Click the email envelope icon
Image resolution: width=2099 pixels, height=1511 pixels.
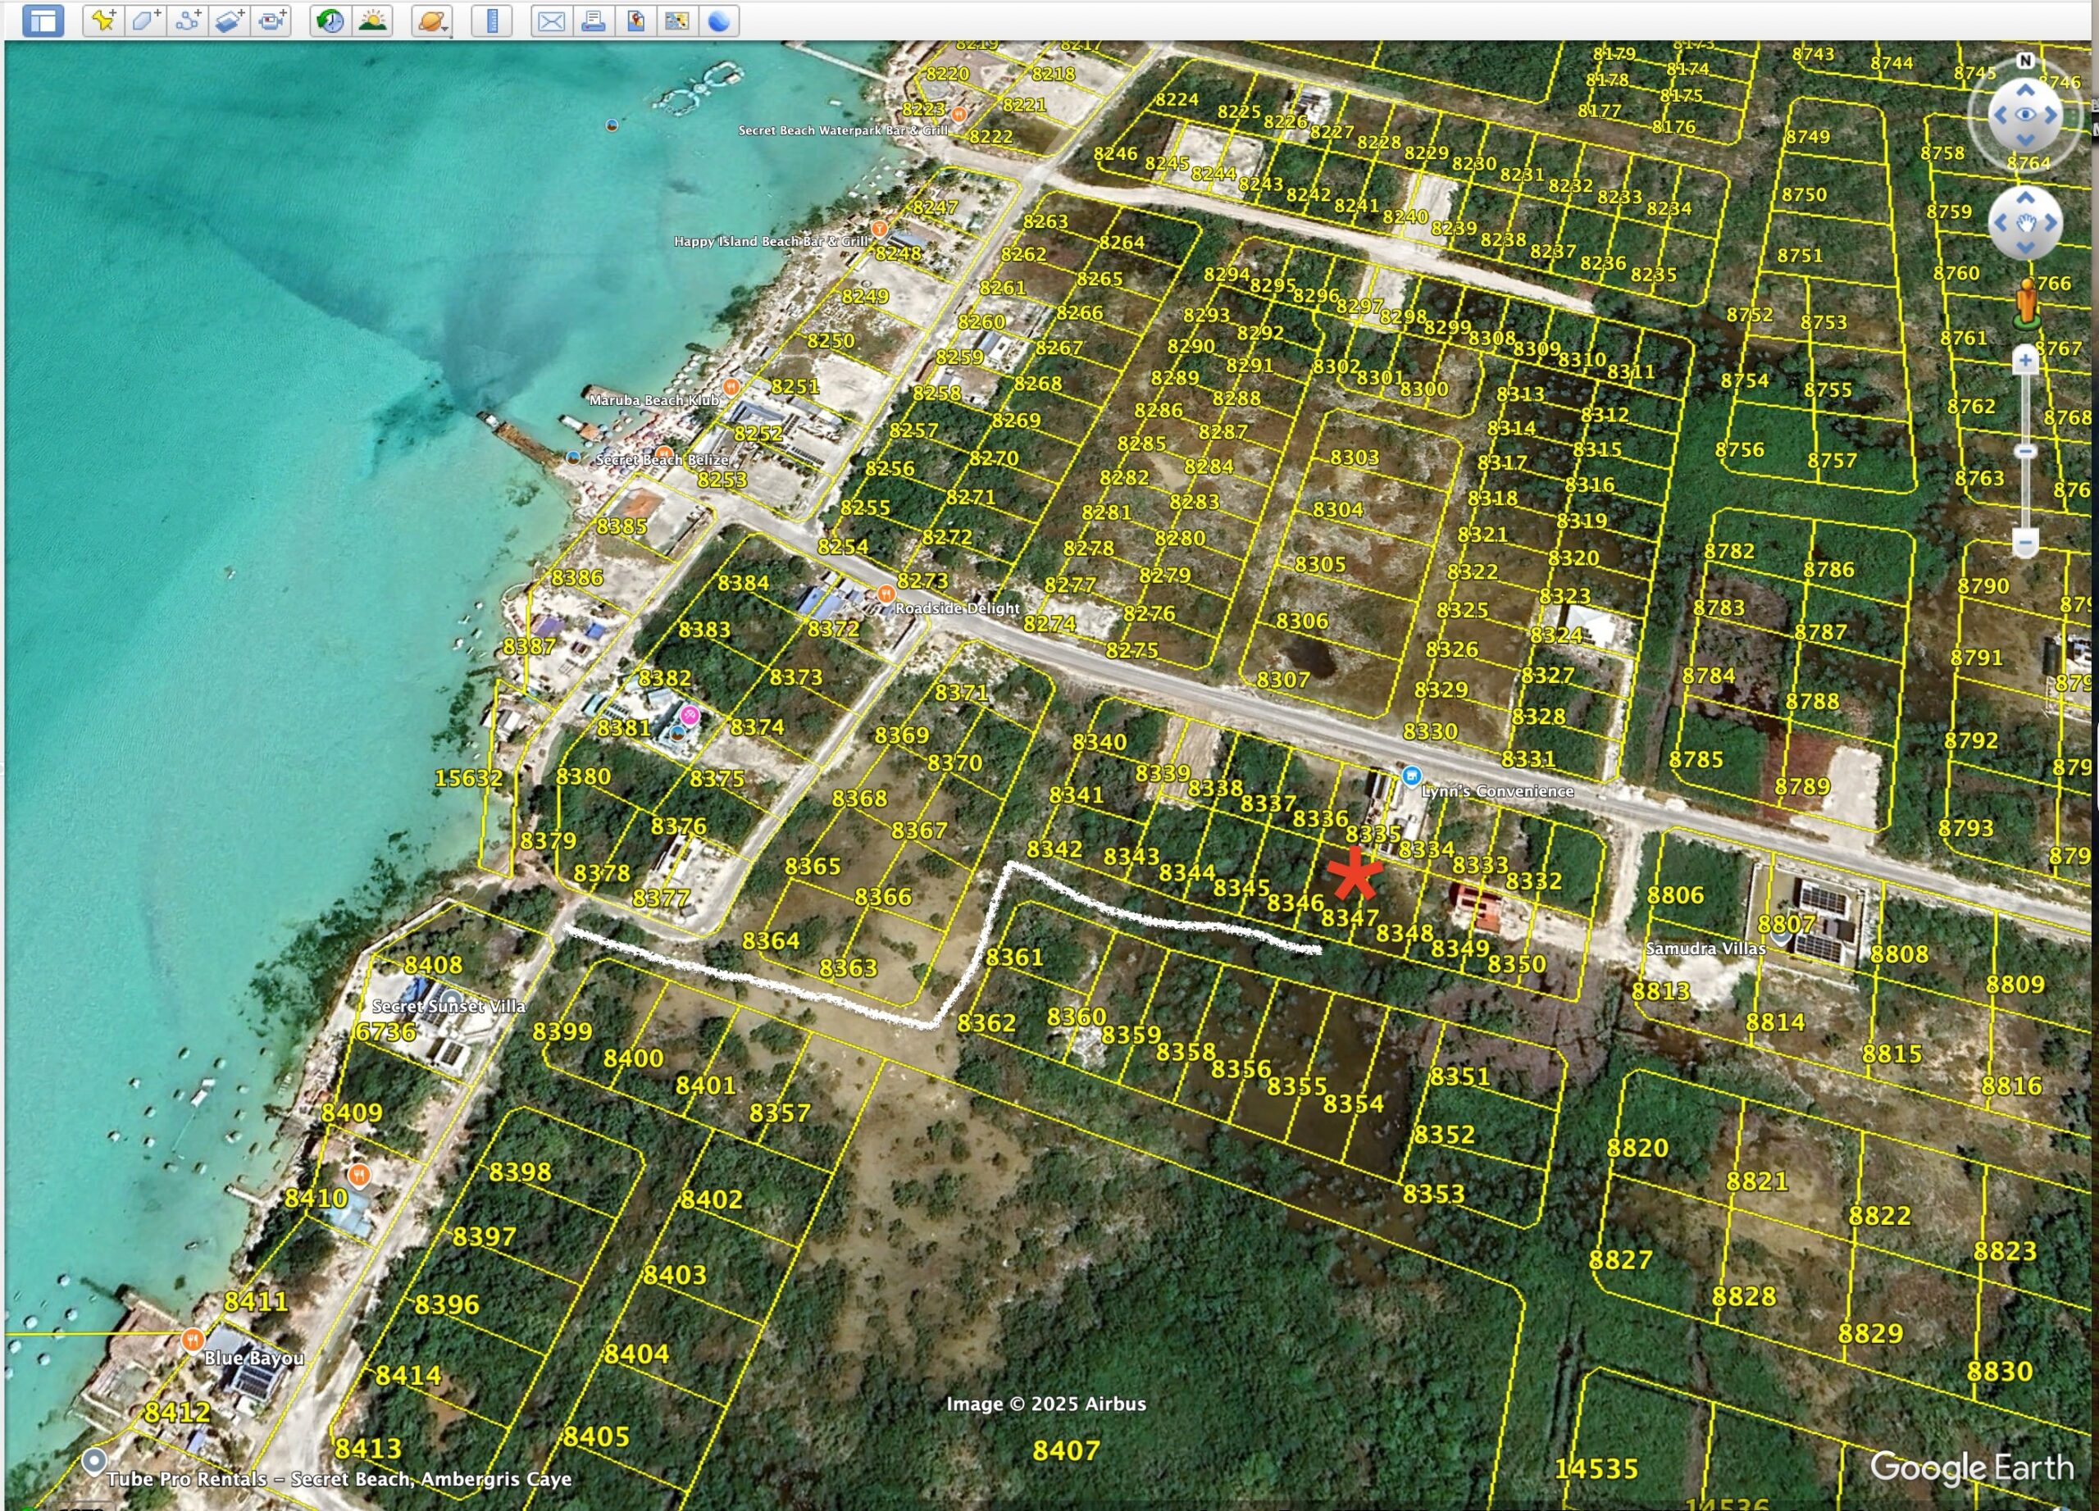click(x=552, y=20)
